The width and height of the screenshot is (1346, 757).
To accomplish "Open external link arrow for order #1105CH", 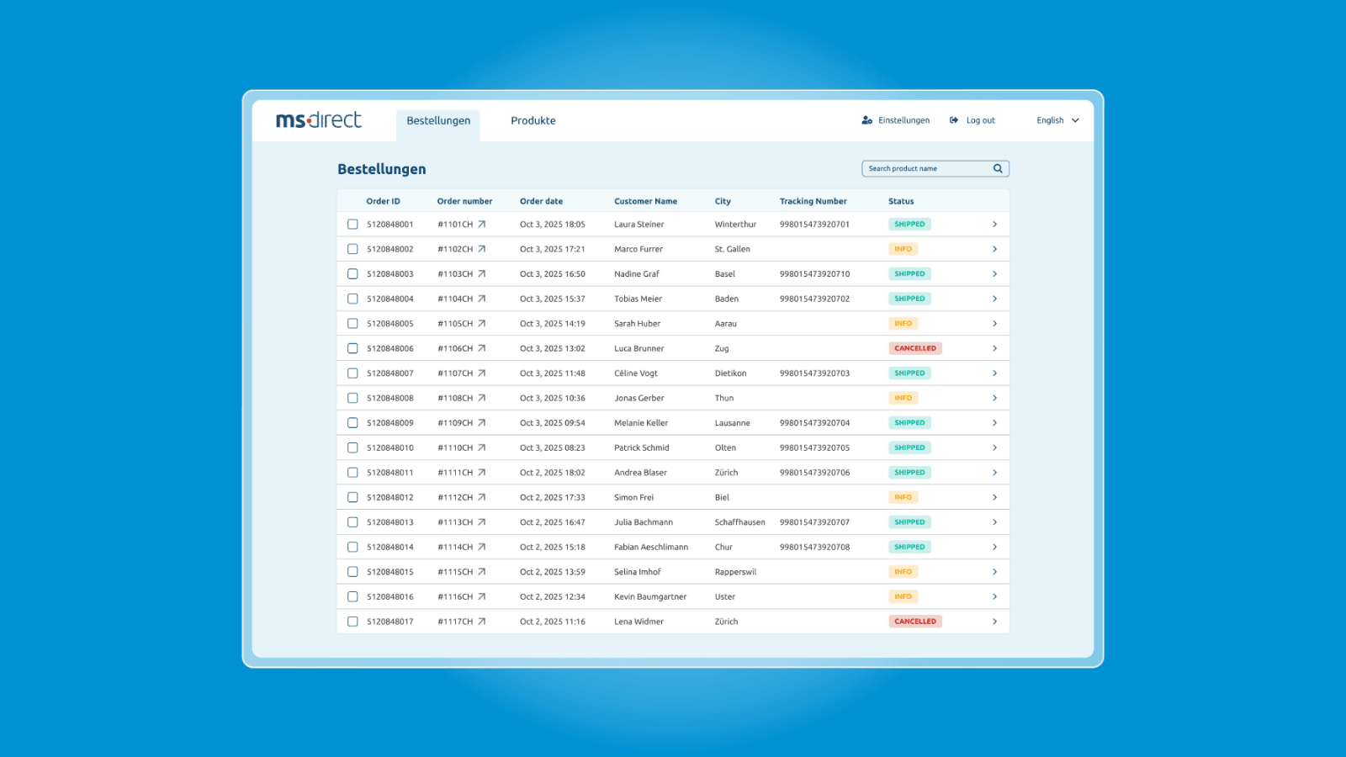I will [482, 324].
